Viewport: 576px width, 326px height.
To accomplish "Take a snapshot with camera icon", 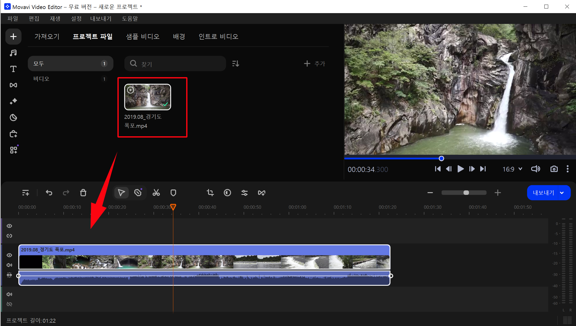I will tap(554, 169).
